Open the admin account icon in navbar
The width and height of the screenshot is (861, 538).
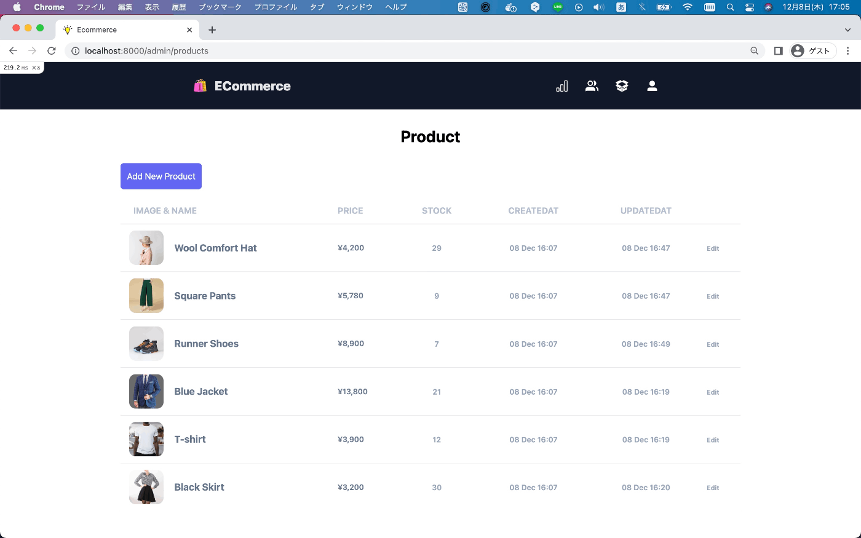point(652,86)
